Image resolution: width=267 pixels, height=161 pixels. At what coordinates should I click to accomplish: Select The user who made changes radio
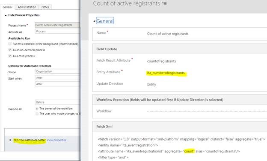pyautogui.click(x=37, y=114)
